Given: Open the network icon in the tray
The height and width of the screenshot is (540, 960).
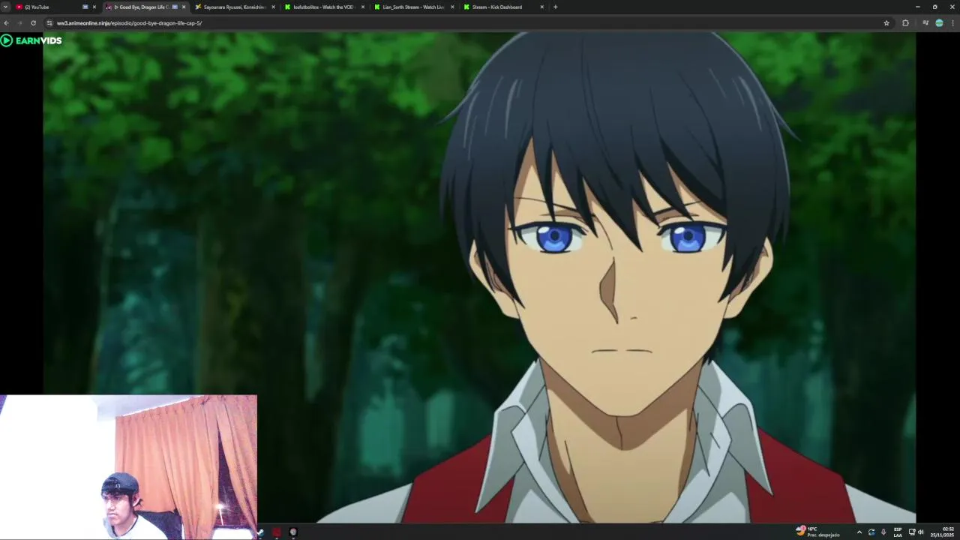Looking at the screenshot, I should (912, 532).
